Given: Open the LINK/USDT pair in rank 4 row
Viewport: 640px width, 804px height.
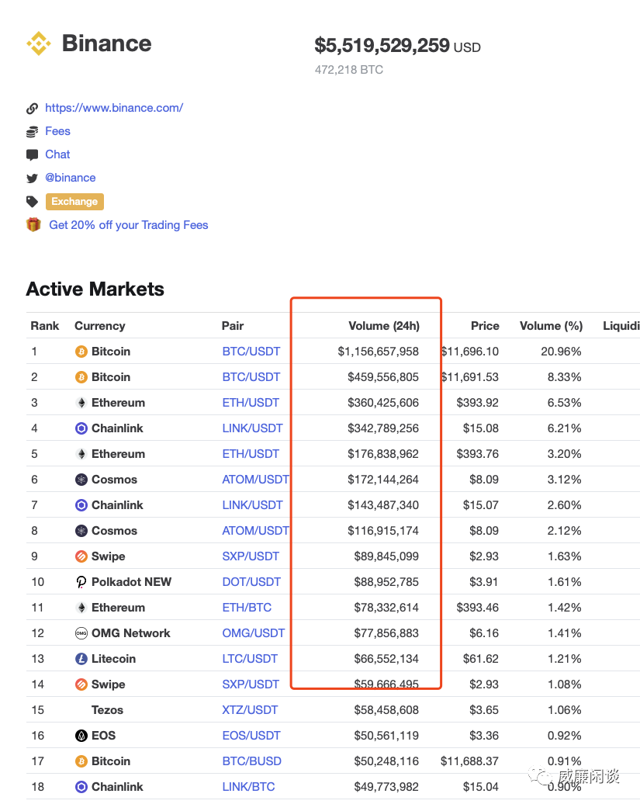Looking at the screenshot, I should pyautogui.click(x=253, y=428).
